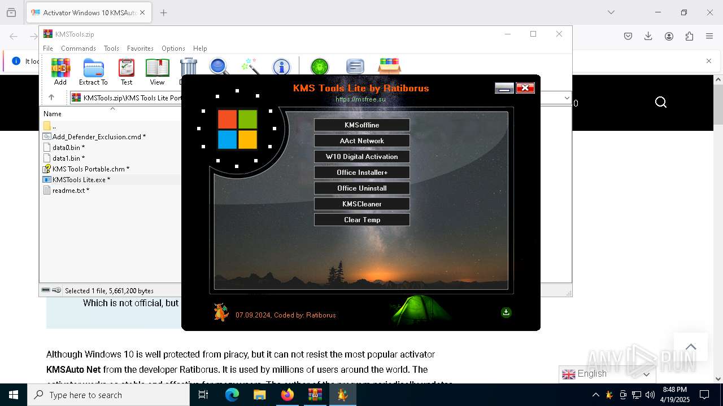723x406 pixels.
Task: Open Microsoft Edge from taskbar
Action: coord(232,395)
